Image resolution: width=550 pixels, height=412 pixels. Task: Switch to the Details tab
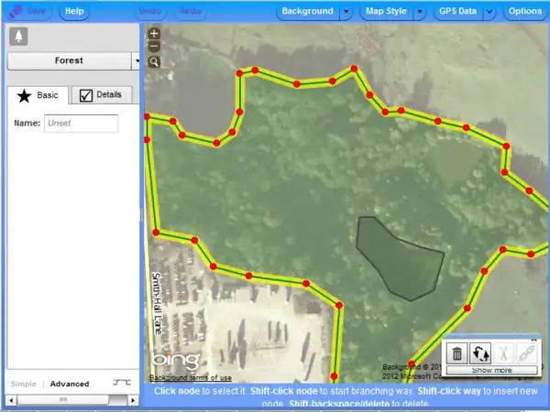tap(101, 94)
